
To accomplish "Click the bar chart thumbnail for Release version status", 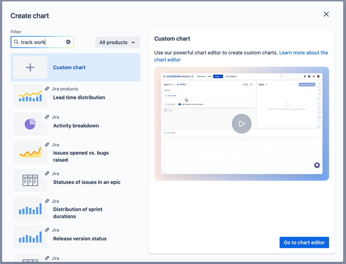I will [x=30, y=237].
